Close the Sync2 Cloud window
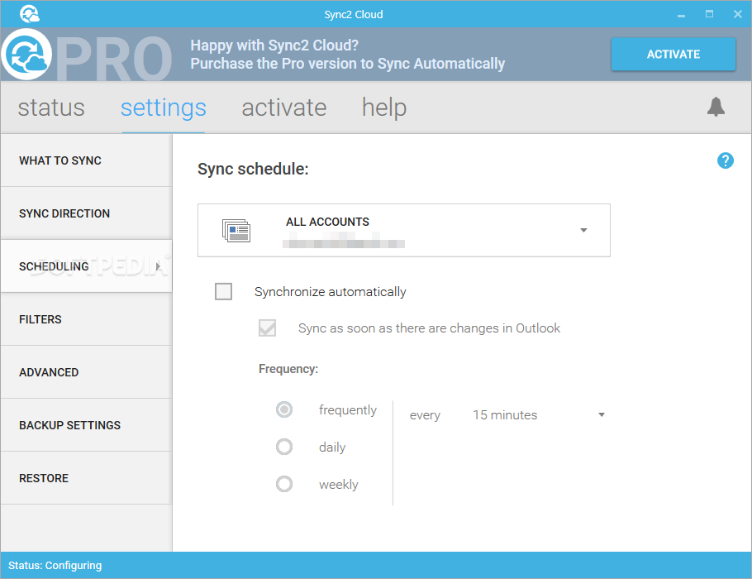 pyautogui.click(x=738, y=14)
